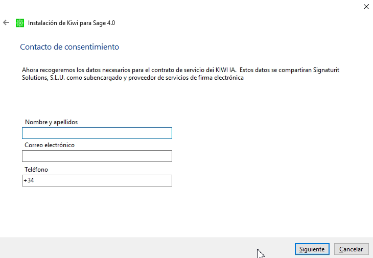
Task: Select the Teléfono field with +34
Action: 97,181
